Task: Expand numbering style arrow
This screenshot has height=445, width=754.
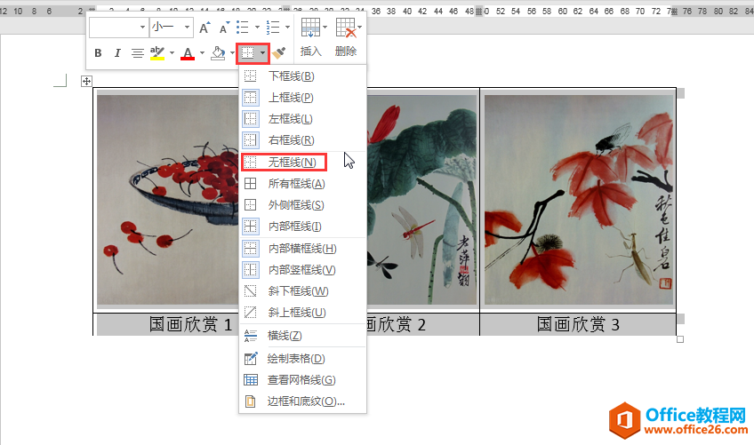Action: tap(287, 28)
